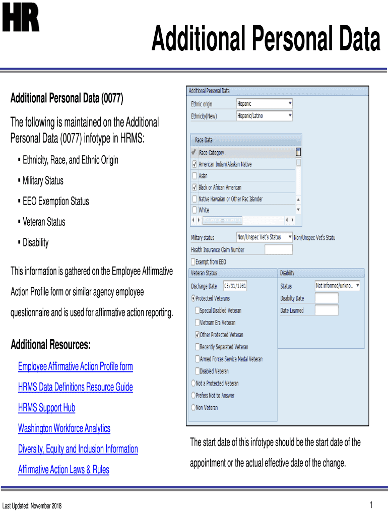The width and height of the screenshot is (388, 516).
Task: Check the Asian race checkbox
Action: coord(195,176)
